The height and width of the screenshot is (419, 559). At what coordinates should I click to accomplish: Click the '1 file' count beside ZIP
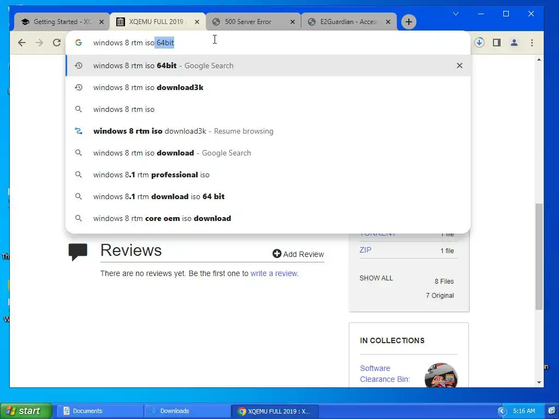tap(447, 250)
